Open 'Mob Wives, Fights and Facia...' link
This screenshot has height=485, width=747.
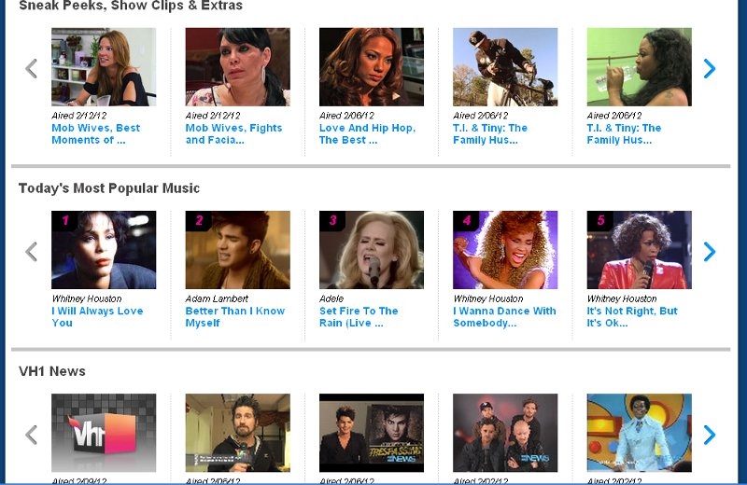tap(233, 134)
